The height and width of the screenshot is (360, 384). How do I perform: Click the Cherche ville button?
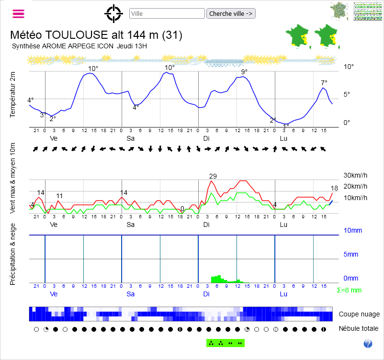pyautogui.click(x=231, y=13)
